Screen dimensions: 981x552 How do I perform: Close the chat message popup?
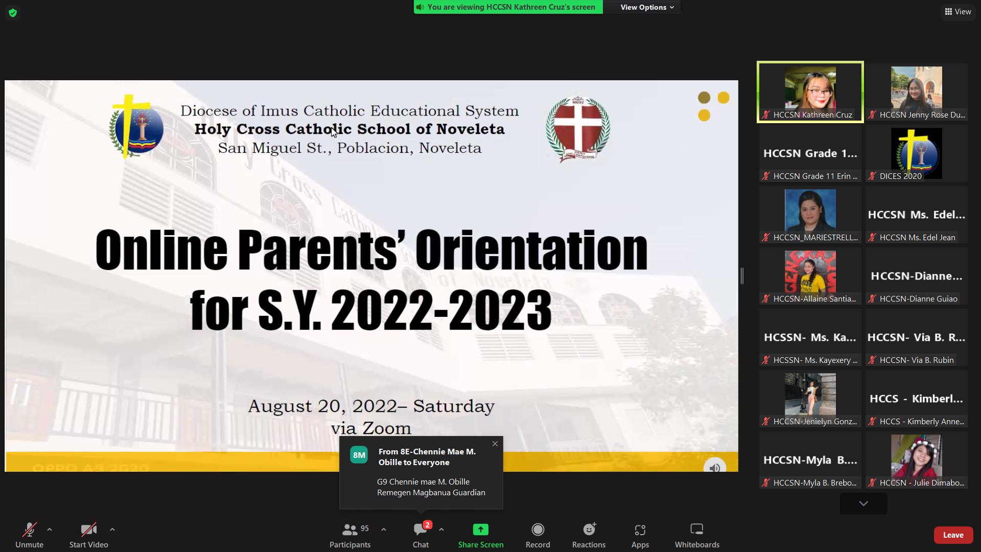click(x=495, y=444)
